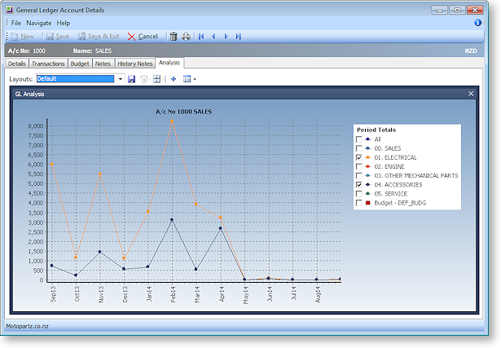
Task: Uncheck the 01. ELECTRICAL series
Action: coord(359,157)
